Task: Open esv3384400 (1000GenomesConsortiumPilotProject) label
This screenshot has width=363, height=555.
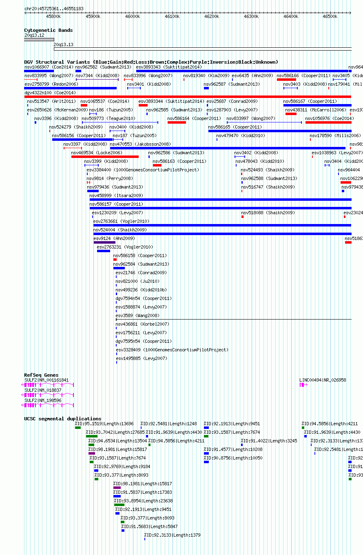Action: [143, 170]
